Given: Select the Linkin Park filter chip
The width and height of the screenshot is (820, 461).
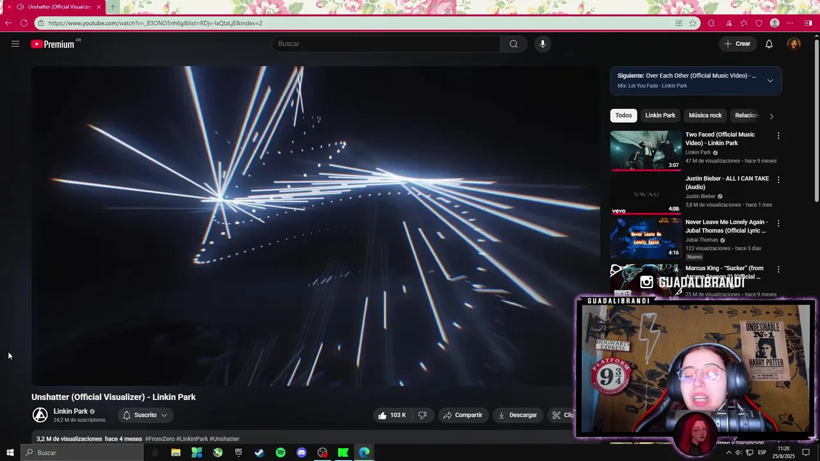Looking at the screenshot, I should [660, 115].
